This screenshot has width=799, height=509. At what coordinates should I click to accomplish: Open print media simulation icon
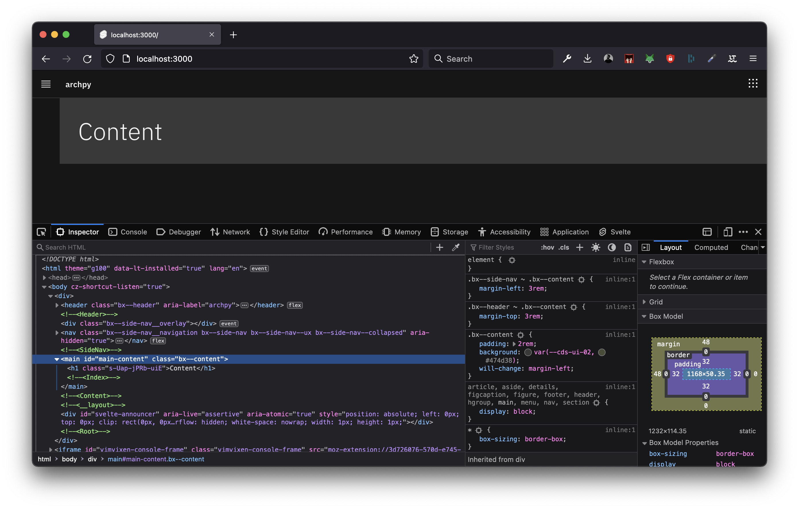point(628,247)
